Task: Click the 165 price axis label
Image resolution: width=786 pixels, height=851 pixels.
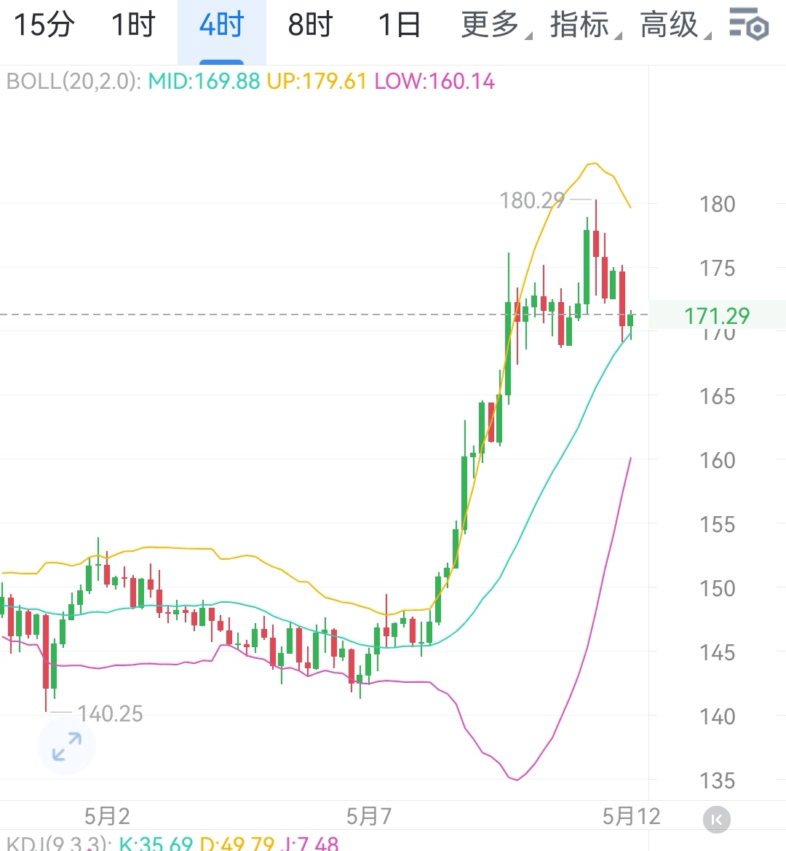Action: coord(717,396)
